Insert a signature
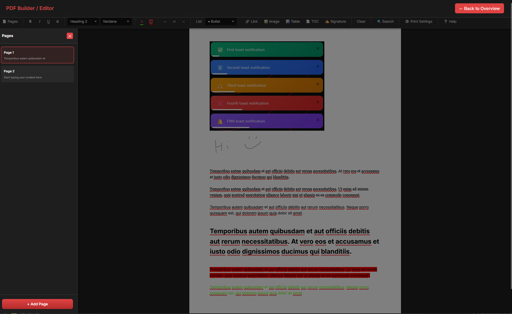The image size is (512, 314). pos(336,22)
